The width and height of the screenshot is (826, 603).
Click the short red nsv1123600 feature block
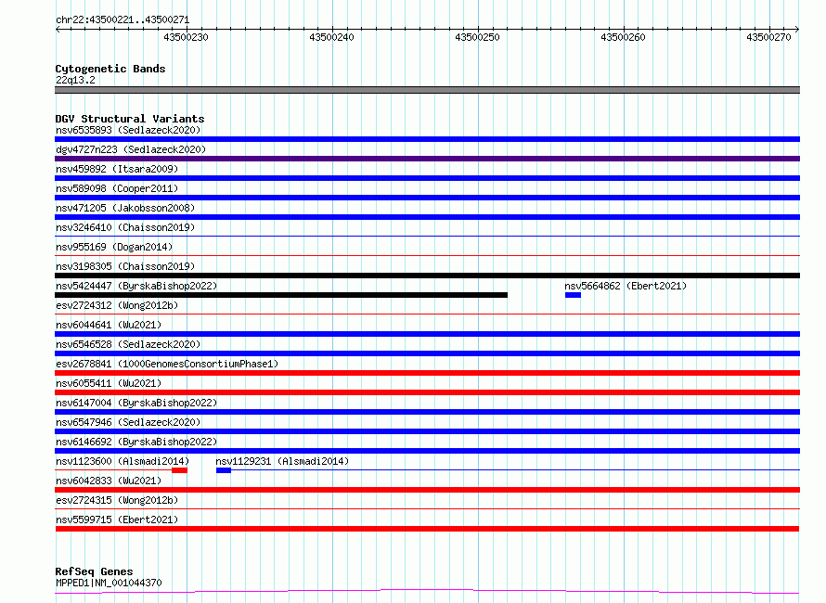(180, 470)
